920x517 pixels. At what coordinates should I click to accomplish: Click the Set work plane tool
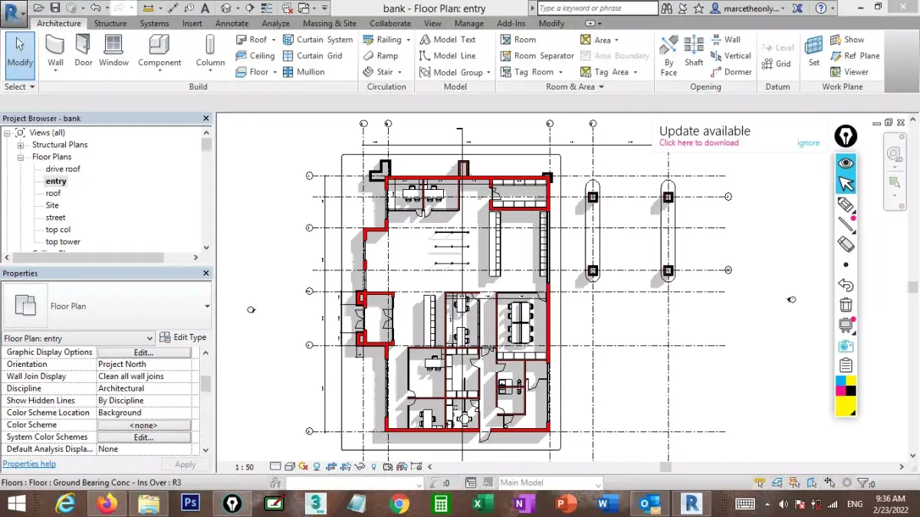pos(814,51)
